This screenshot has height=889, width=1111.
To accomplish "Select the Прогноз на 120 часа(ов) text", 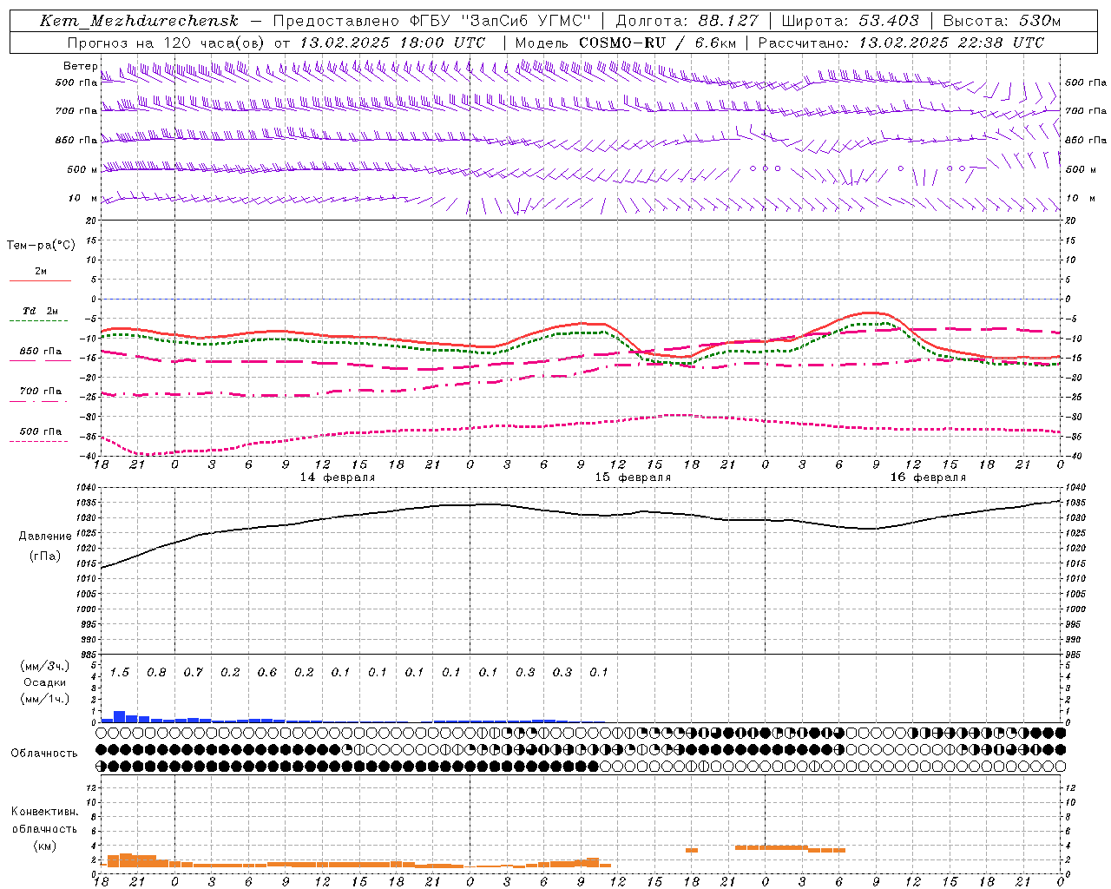I will pyautogui.click(x=167, y=43).
